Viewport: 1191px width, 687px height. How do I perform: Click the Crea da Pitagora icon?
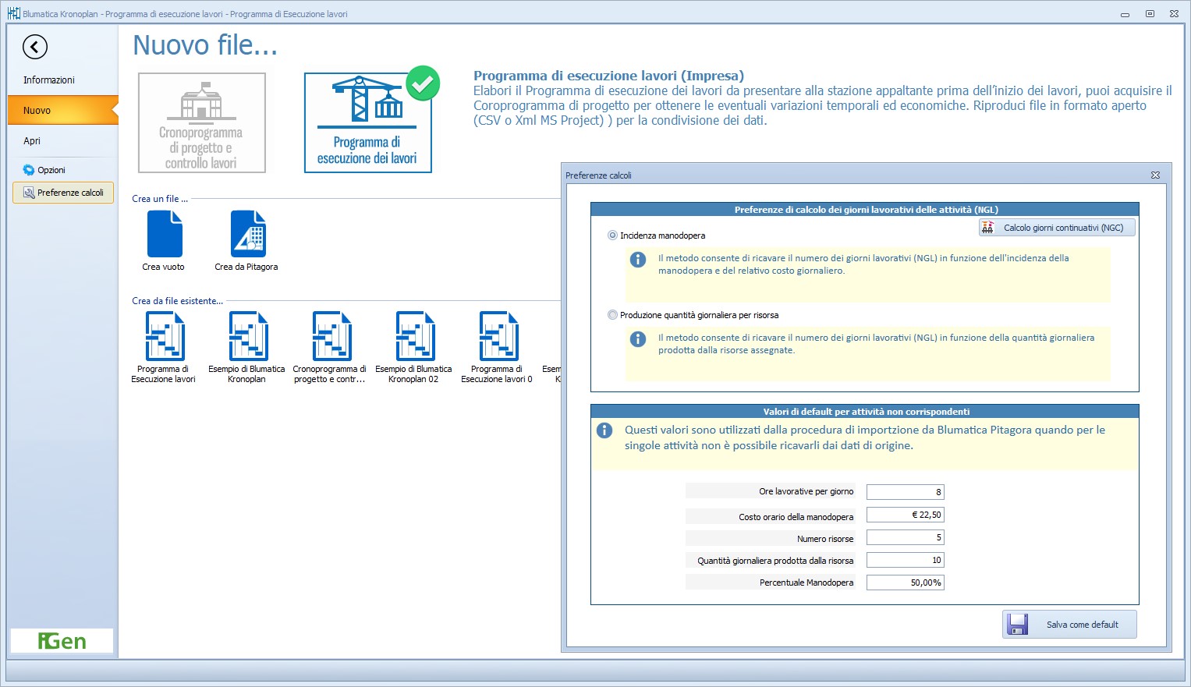coord(247,235)
